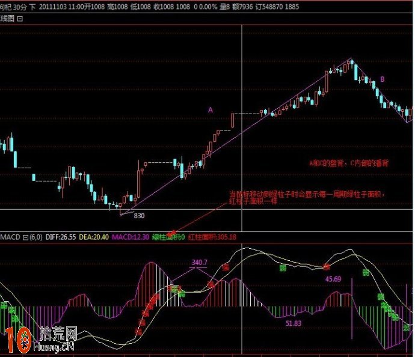Click the 51.83 area value in MACD

294,323
